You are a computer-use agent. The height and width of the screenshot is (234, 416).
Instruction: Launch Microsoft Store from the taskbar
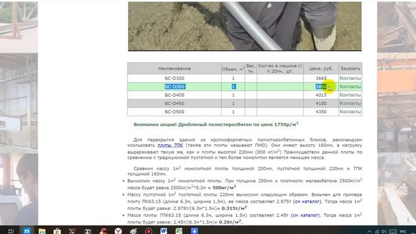point(57,231)
